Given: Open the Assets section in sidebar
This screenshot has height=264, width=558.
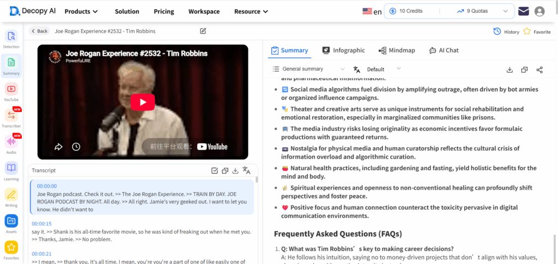Looking at the screenshot, I should tap(11, 224).
